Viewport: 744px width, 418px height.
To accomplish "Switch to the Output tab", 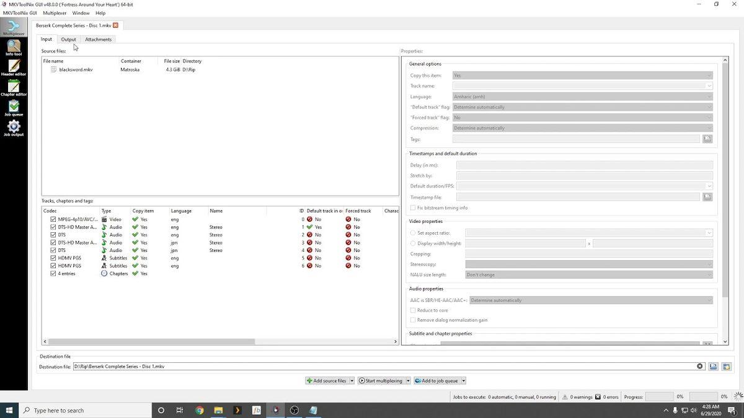I will tap(68, 39).
